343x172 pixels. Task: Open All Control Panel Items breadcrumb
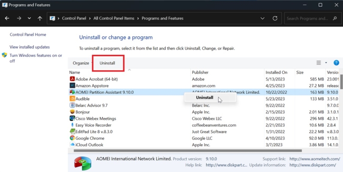[x=114, y=18]
